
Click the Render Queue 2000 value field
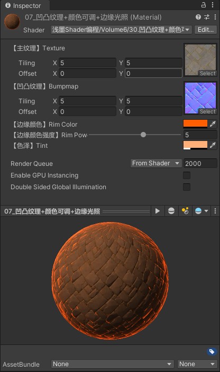pos(200,163)
